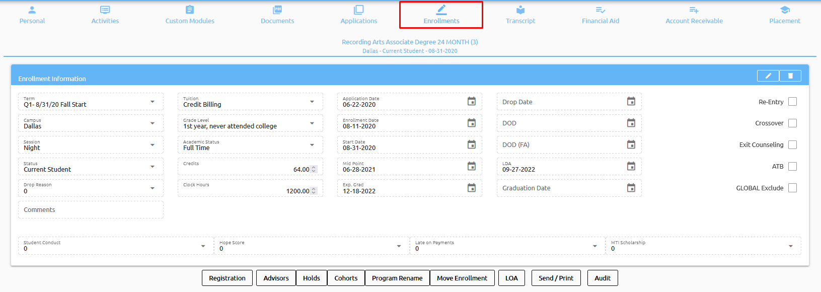
Task: Click the delete trash icon in Enrollment Information header
Action: pyautogui.click(x=790, y=76)
